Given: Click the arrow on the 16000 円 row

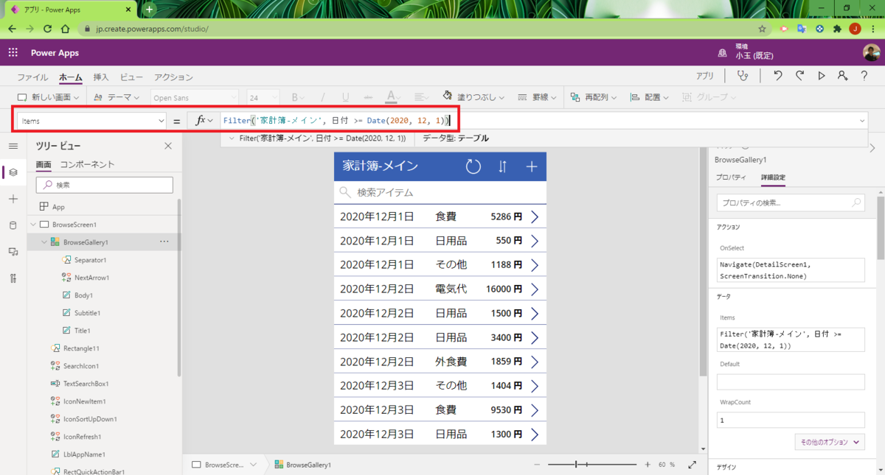Looking at the screenshot, I should (x=535, y=289).
